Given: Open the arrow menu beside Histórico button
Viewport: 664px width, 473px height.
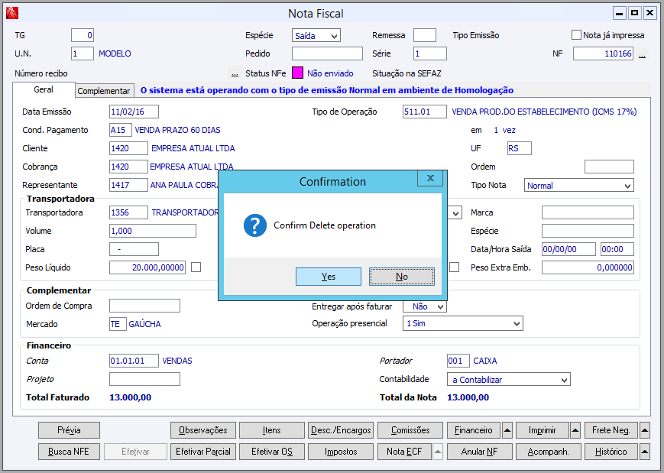Looking at the screenshot, I should 645,452.
